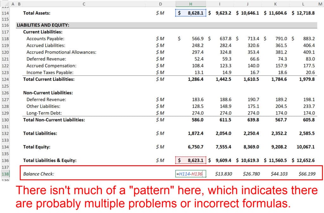Select row 138 header
Image resolution: width=324 pixels, height=213 pixels.
click(5, 174)
